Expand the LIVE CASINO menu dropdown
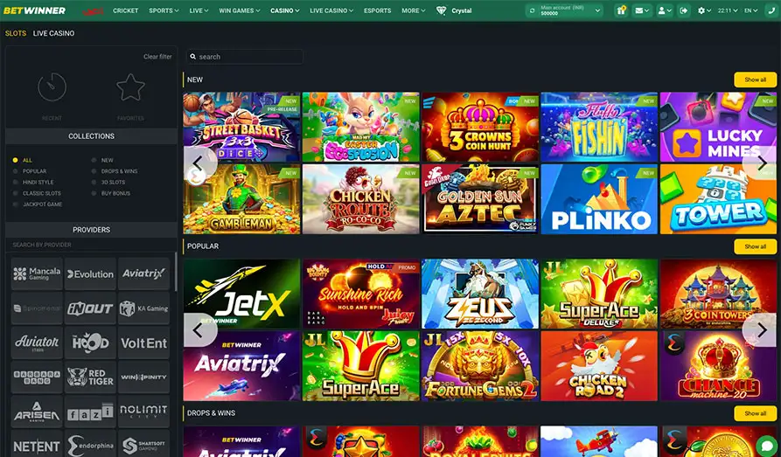This screenshot has height=457, width=781. (331, 10)
